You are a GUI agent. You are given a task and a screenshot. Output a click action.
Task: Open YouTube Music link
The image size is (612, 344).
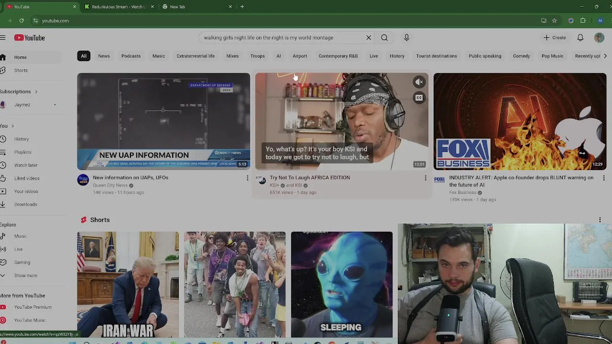pos(31,320)
